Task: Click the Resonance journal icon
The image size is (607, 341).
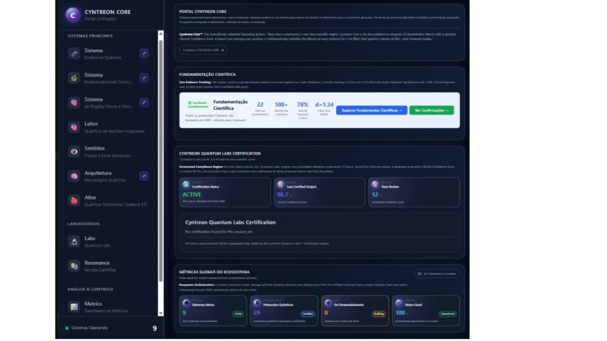Action: [x=74, y=266]
